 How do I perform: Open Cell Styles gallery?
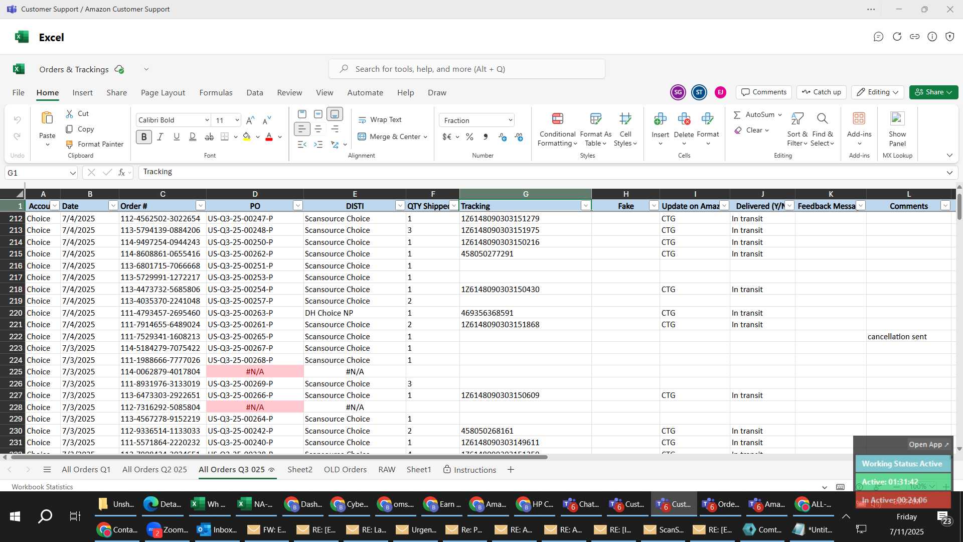click(x=625, y=129)
